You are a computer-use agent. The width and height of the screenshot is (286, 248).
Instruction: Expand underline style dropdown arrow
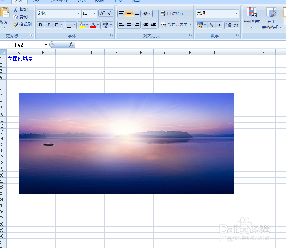pyautogui.click(x=62, y=25)
